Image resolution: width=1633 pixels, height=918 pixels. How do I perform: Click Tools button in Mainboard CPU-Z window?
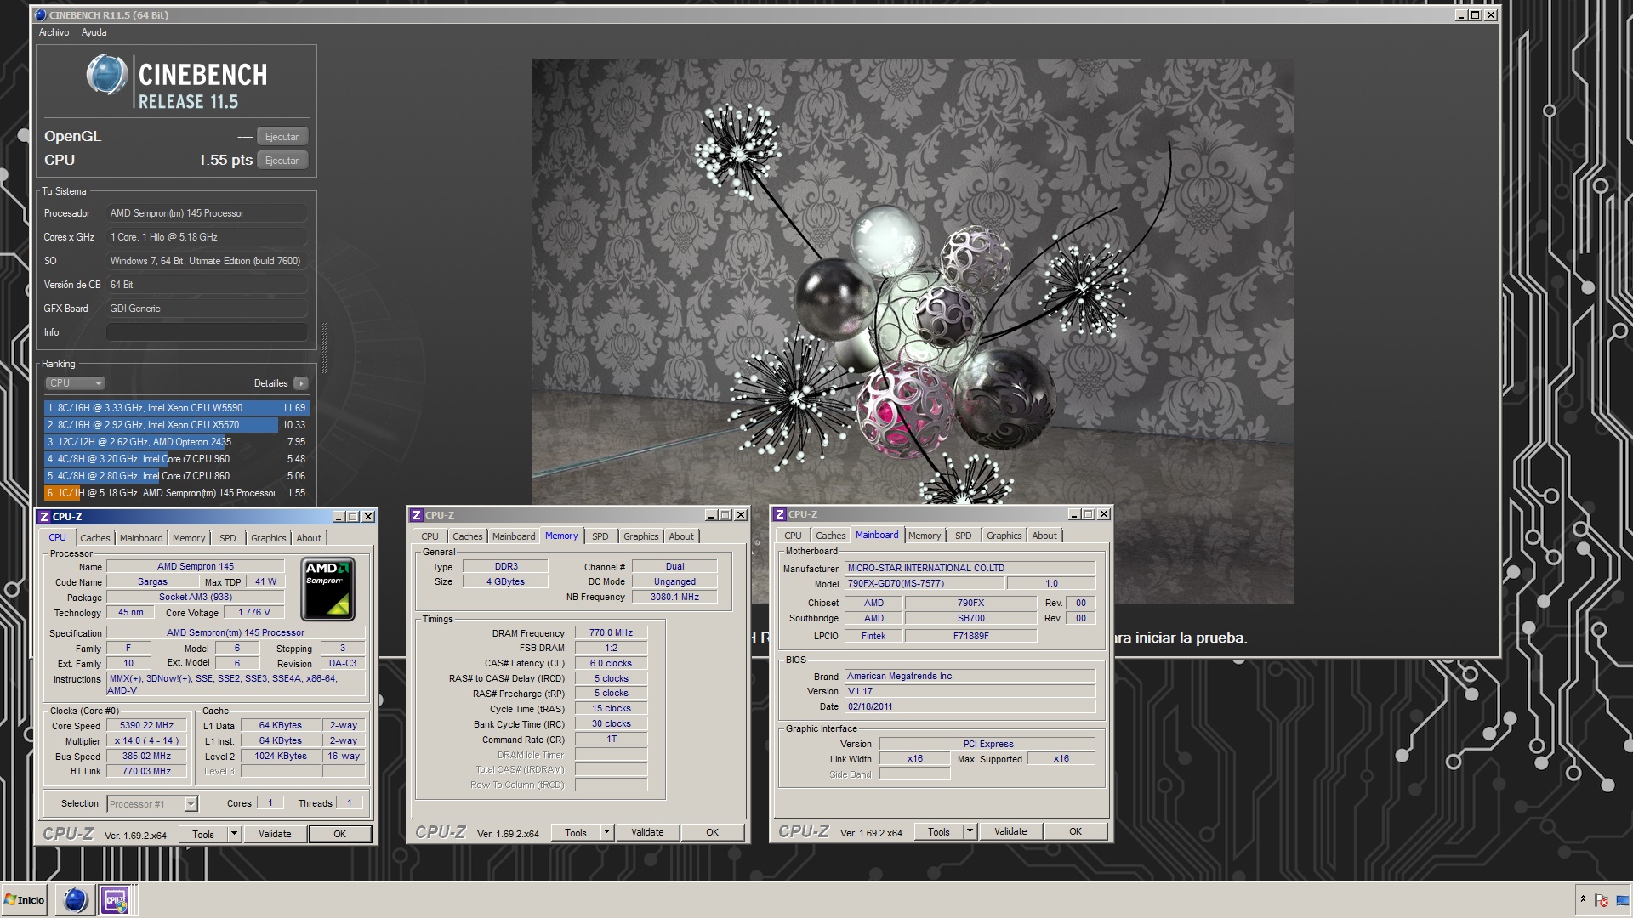(939, 832)
